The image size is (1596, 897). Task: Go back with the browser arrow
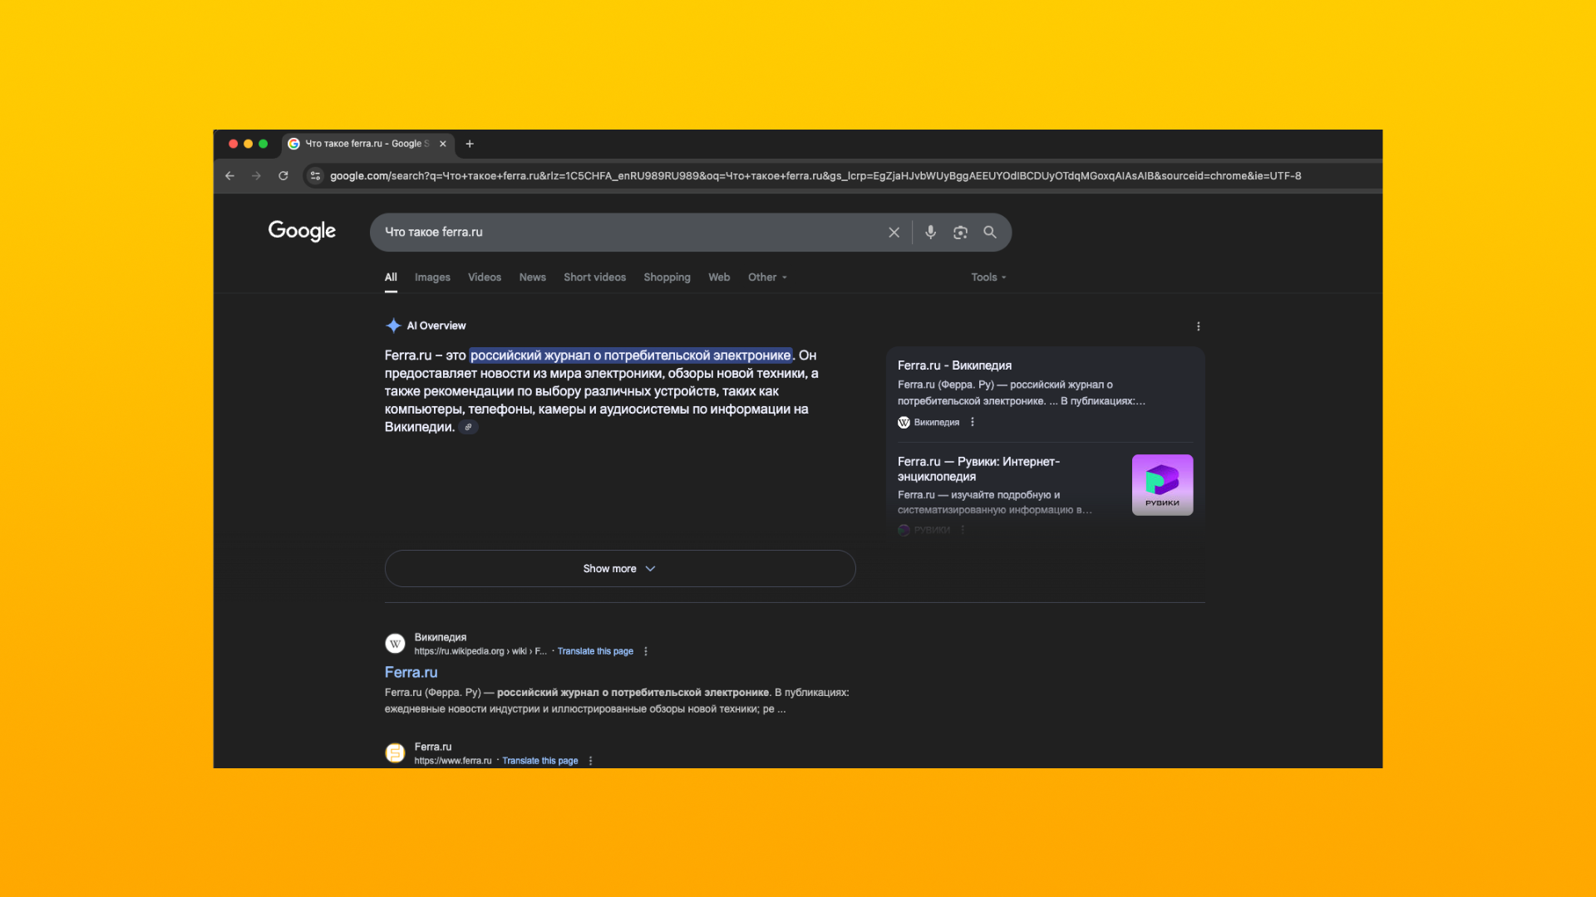tap(229, 176)
